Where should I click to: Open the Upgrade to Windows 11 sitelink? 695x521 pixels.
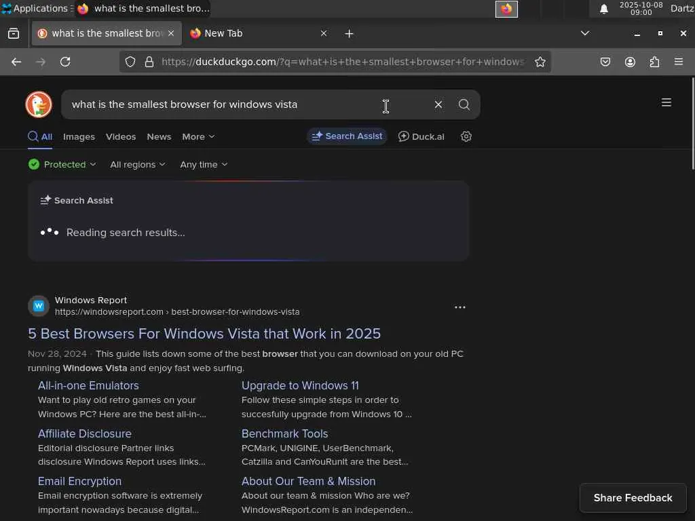click(x=300, y=385)
